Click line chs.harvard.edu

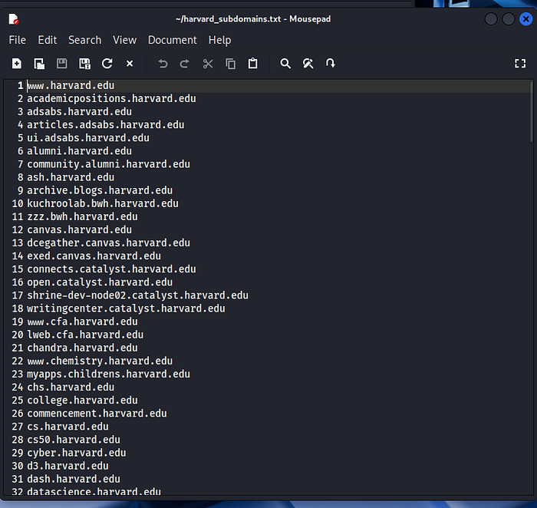point(71,388)
